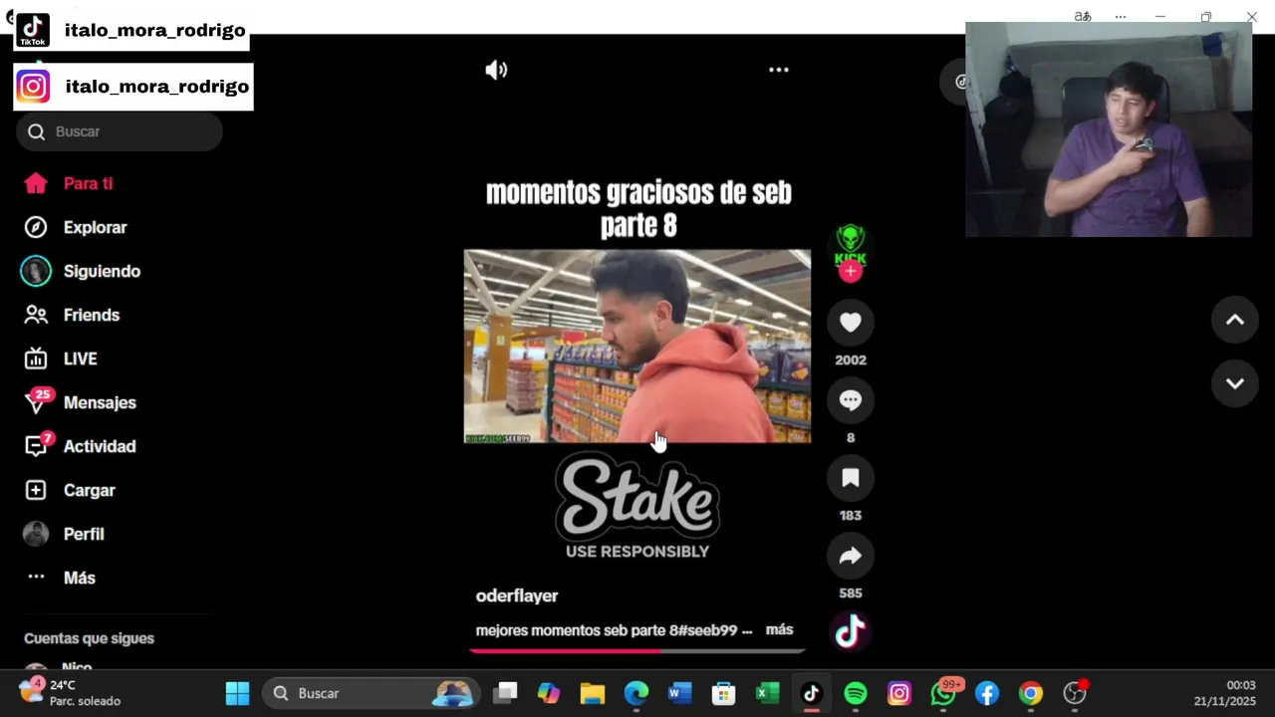The height and width of the screenshot is (717, 1275).
Task: Open Microsoft Edge from taskbar
Action: (637, 693)
